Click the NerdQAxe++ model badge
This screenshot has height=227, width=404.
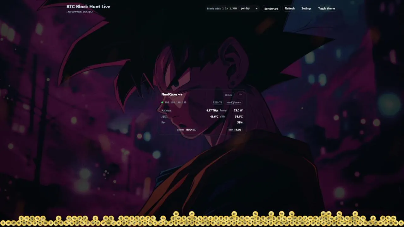(x=234, y=102)
